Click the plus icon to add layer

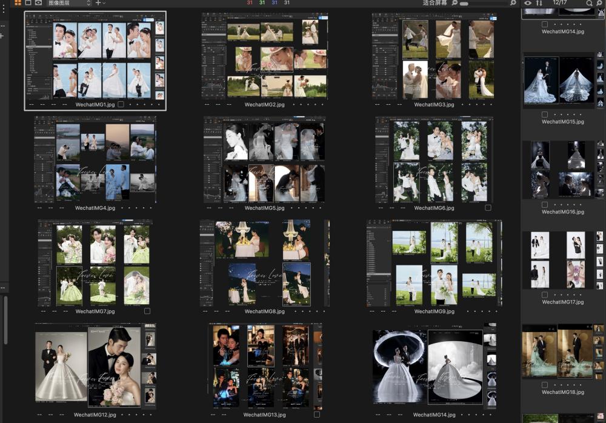click(x=98, y=3)
